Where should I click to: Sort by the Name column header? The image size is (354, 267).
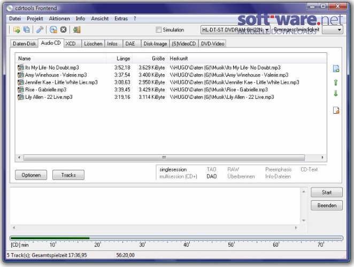pos(61,58)
